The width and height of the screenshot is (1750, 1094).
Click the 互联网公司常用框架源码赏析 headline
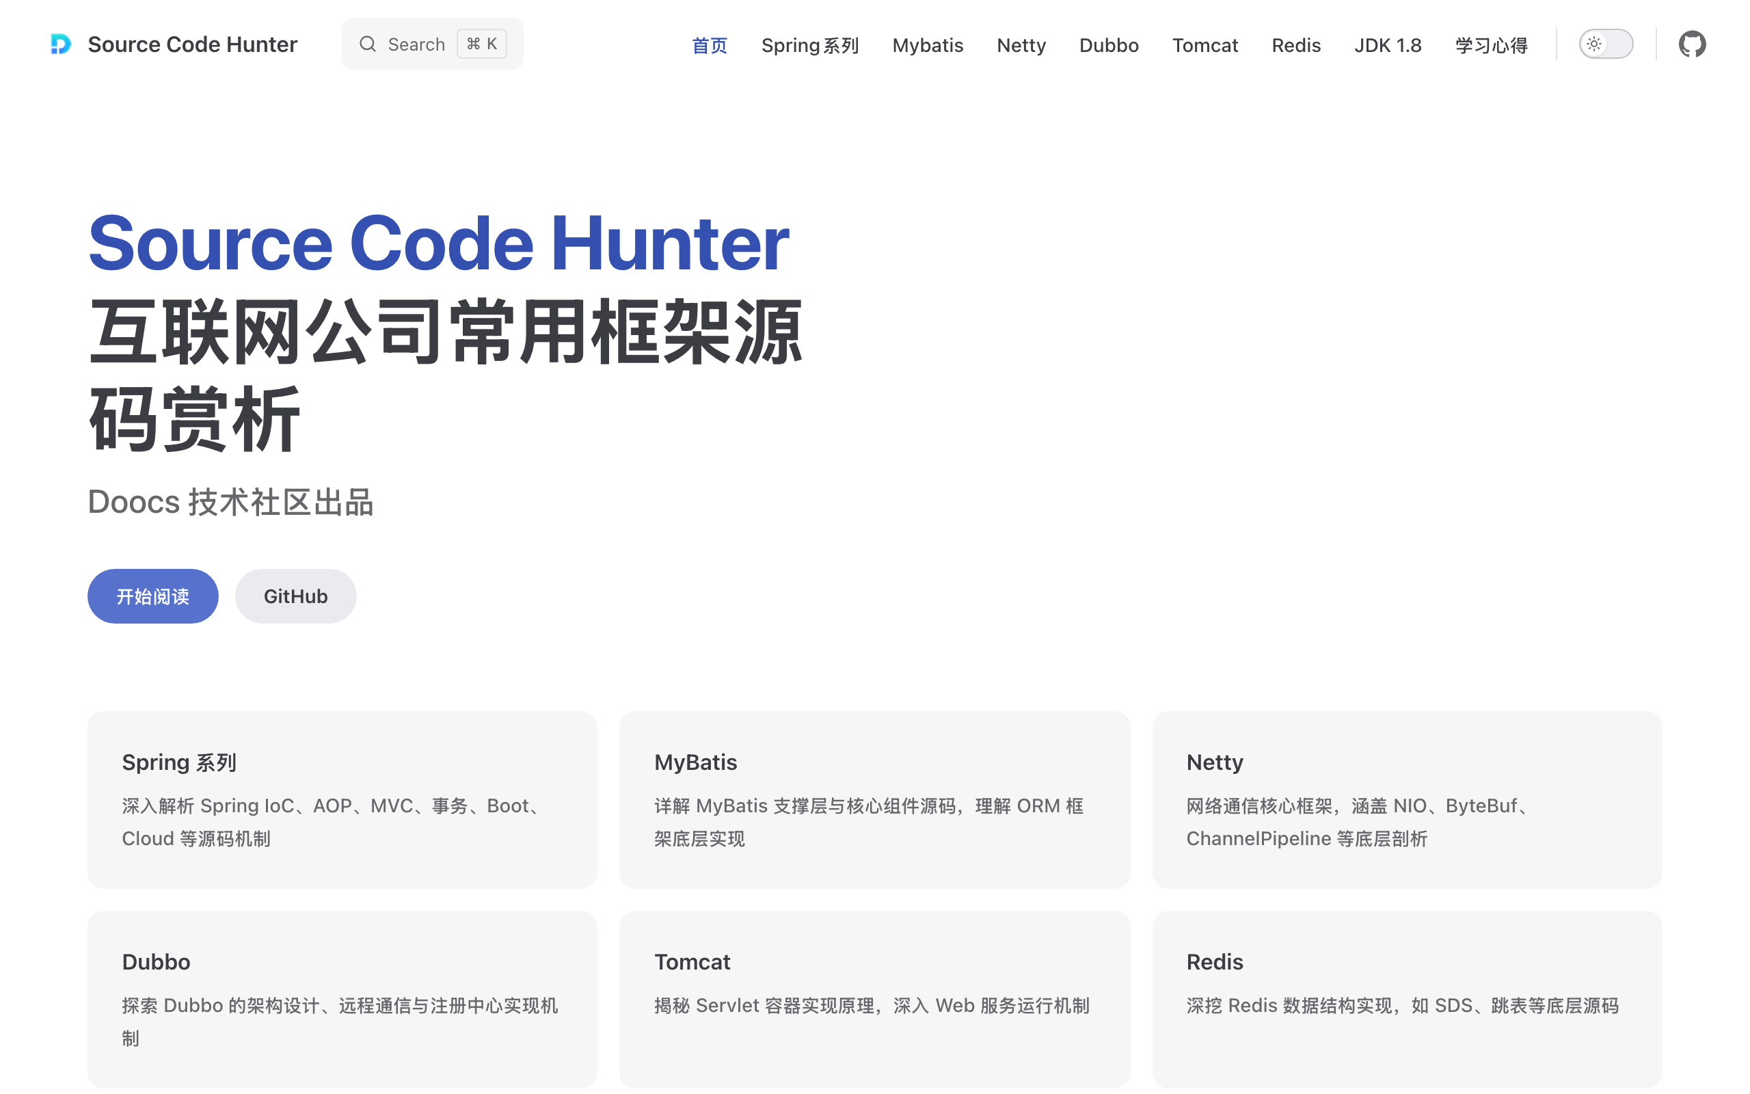click(446, 375)
